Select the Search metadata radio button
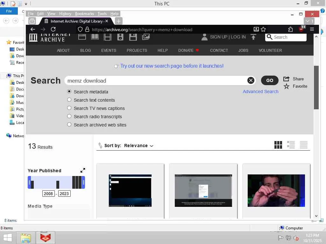The image size is (326, 244). (x=69, y=91)
